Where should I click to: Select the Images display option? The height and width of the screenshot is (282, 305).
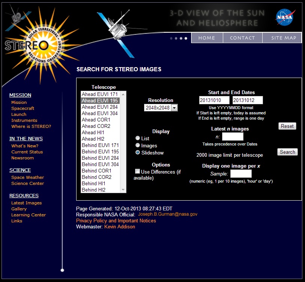tap(138, 145)
